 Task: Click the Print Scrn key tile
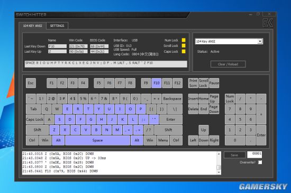point(193,83)
